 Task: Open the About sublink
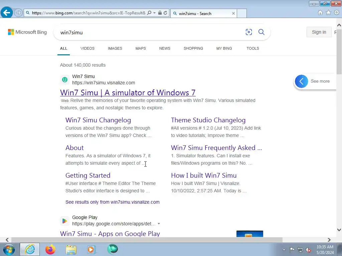click(x=74, y=148)
